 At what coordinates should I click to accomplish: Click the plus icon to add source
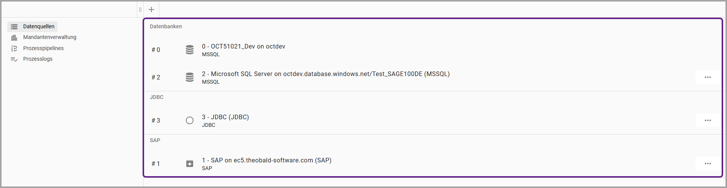[151, 10]
